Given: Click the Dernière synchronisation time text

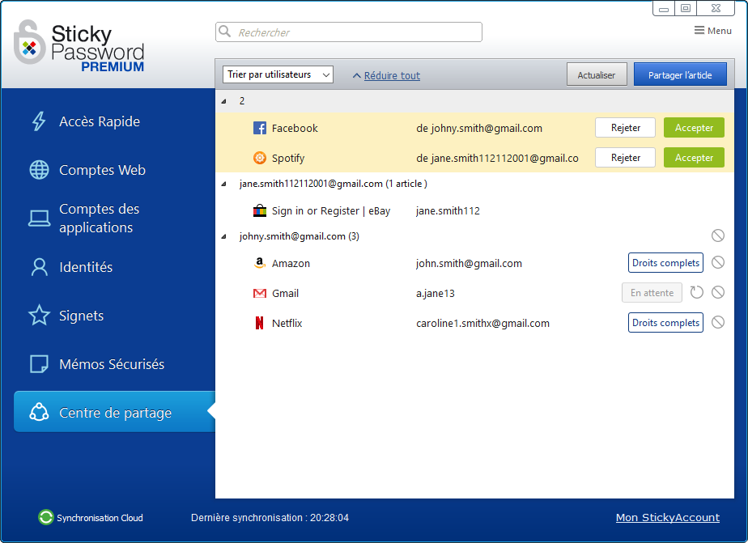Looking at the screenshot, I should 270,518.
